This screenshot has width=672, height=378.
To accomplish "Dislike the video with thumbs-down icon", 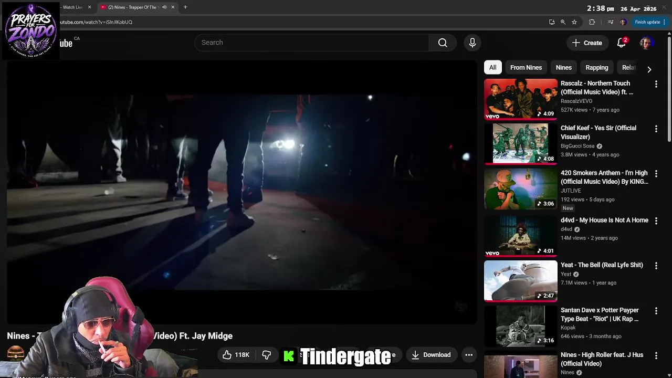I will 267,355.
